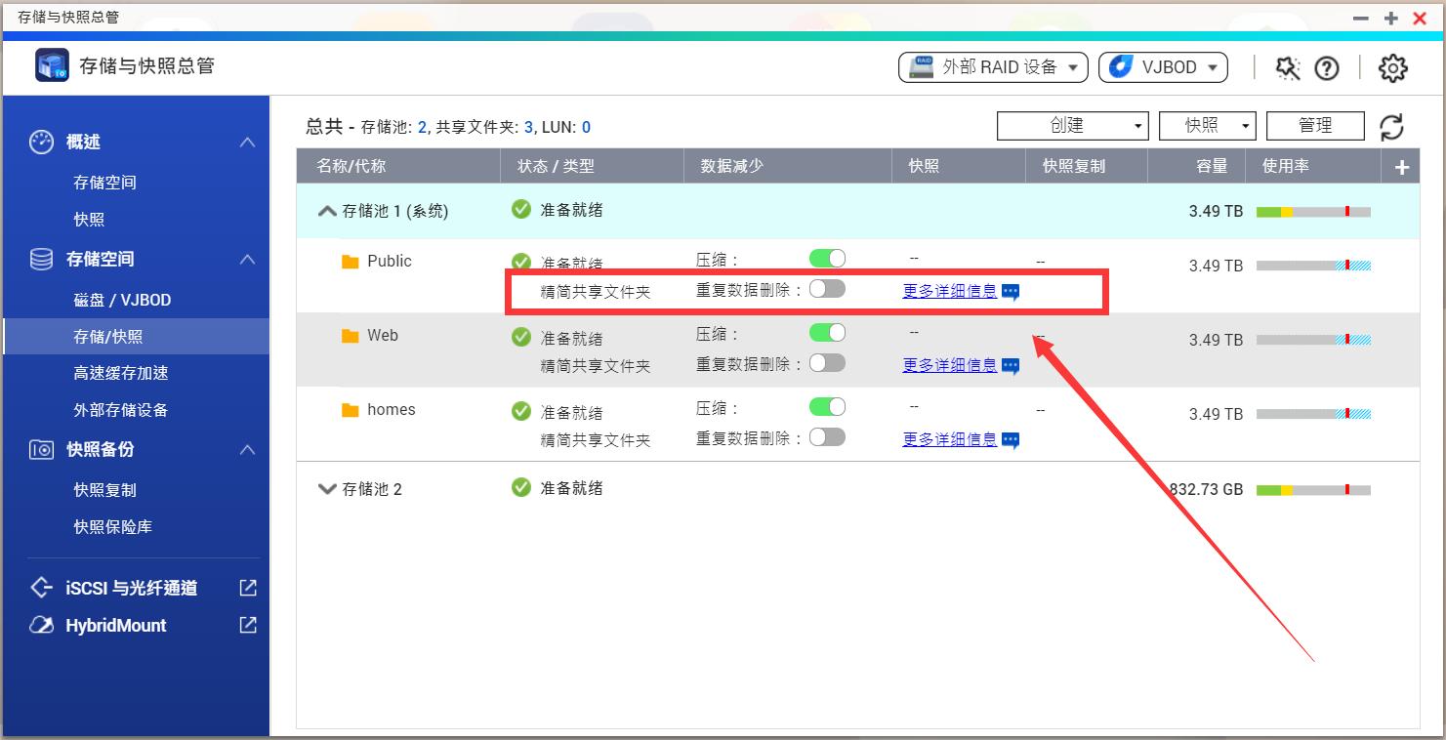Click the comment bubble beside Public's details link
This screenshot has width=1446, height=740.
click(1011, 291)
